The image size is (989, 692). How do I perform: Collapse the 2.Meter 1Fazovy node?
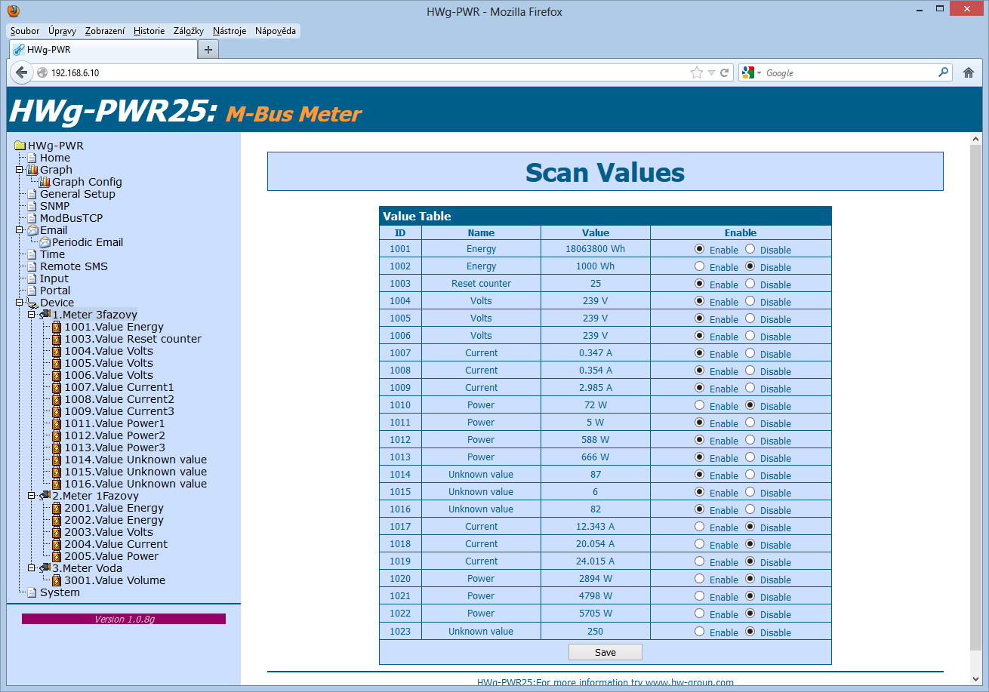[31, 496]
